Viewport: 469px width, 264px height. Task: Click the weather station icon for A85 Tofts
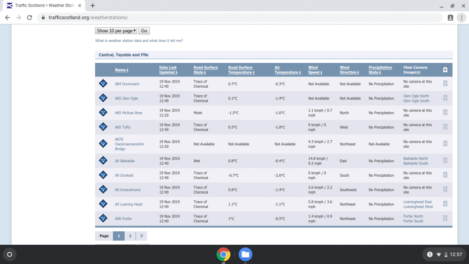[103, 127]
